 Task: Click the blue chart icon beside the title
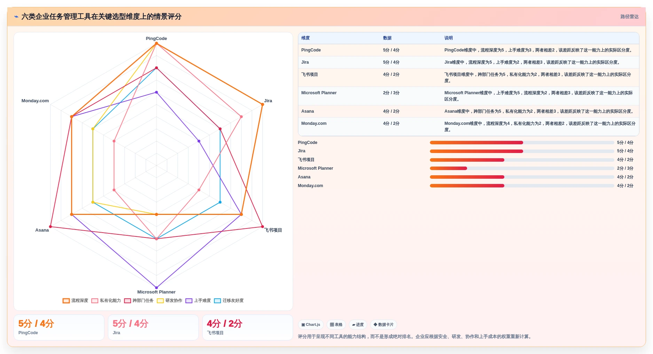coord(16,17)
